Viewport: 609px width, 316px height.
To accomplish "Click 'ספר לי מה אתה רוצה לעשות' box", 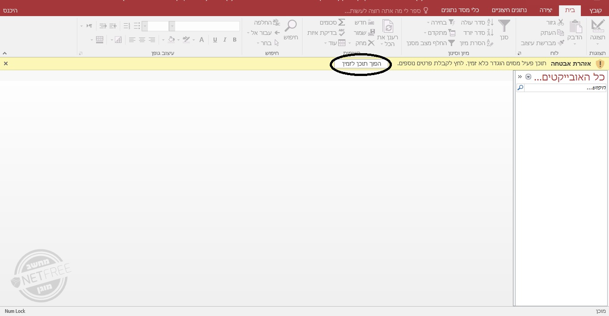I will 386,10.
